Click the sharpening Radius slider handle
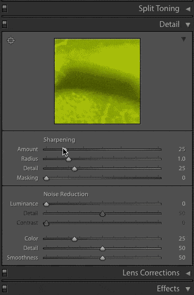This screenshot has height=295, width=194. [68, 159]
